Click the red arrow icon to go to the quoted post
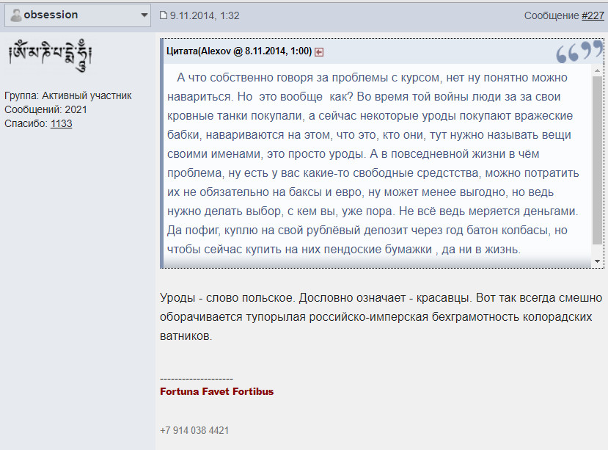This screenshot has height=450, width=608. 319,51
